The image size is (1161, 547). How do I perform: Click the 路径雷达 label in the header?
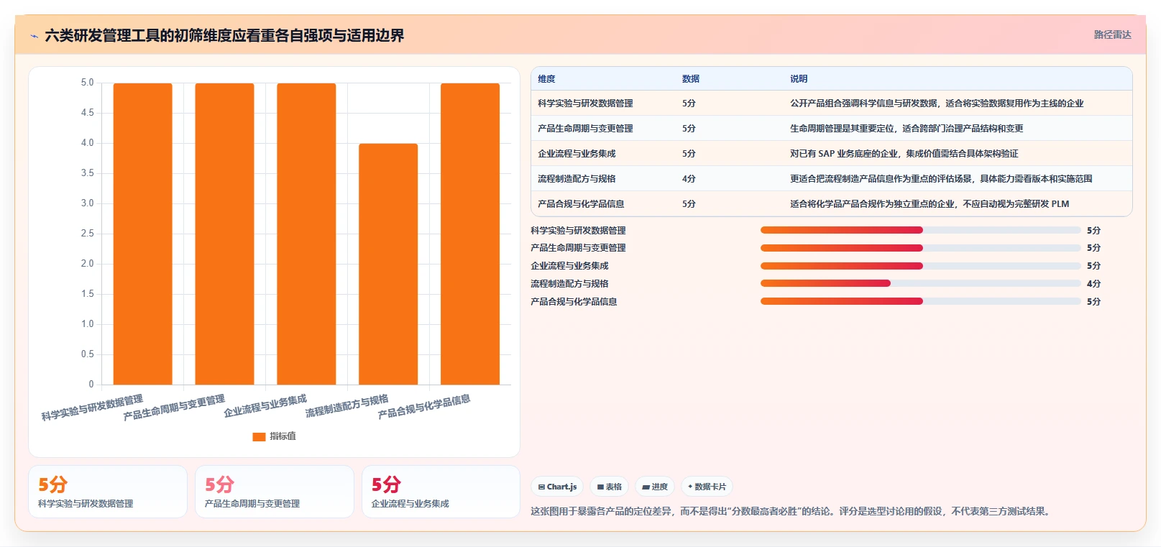pyautogui.click(x=1112, y=35)
